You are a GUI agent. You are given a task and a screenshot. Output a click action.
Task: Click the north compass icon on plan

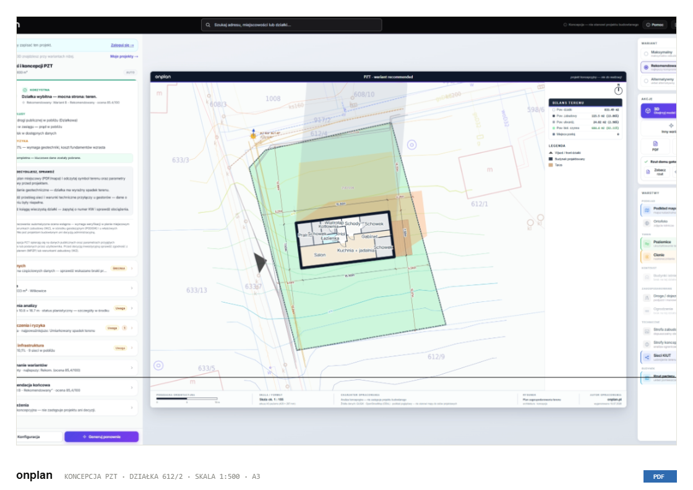tap(618, 90)
